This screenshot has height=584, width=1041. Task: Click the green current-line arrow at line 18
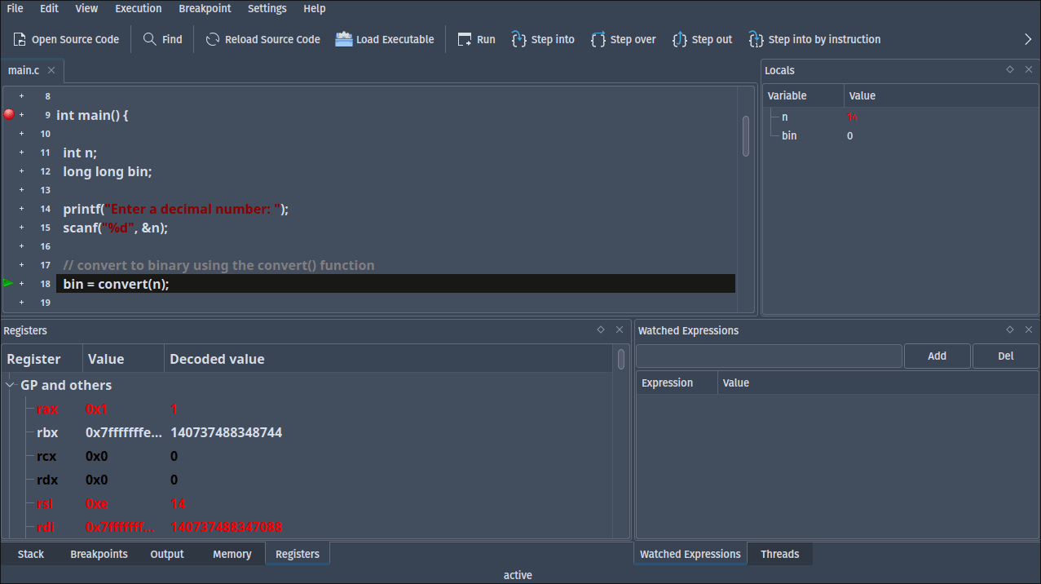coord(8,283)
